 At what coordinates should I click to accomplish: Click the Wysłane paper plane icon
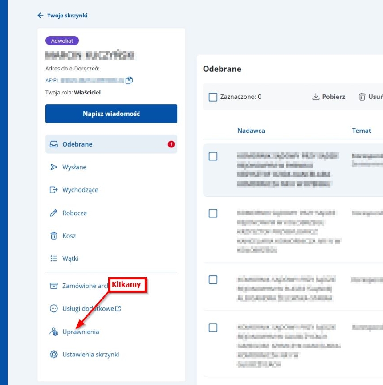[54, 167]
